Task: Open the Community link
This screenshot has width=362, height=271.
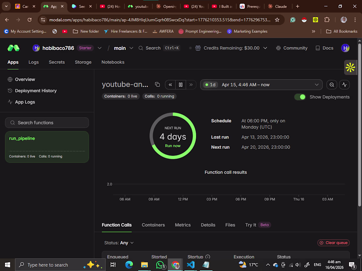Action: click(292, 48)
